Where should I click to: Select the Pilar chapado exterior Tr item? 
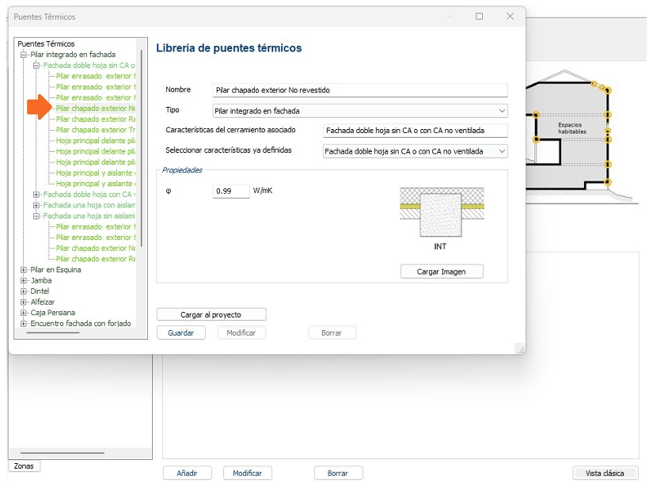(95, 130)
